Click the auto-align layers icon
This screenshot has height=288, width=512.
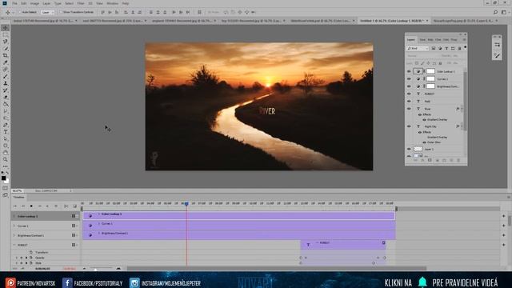pyautogui.click(x=199, y=12)
